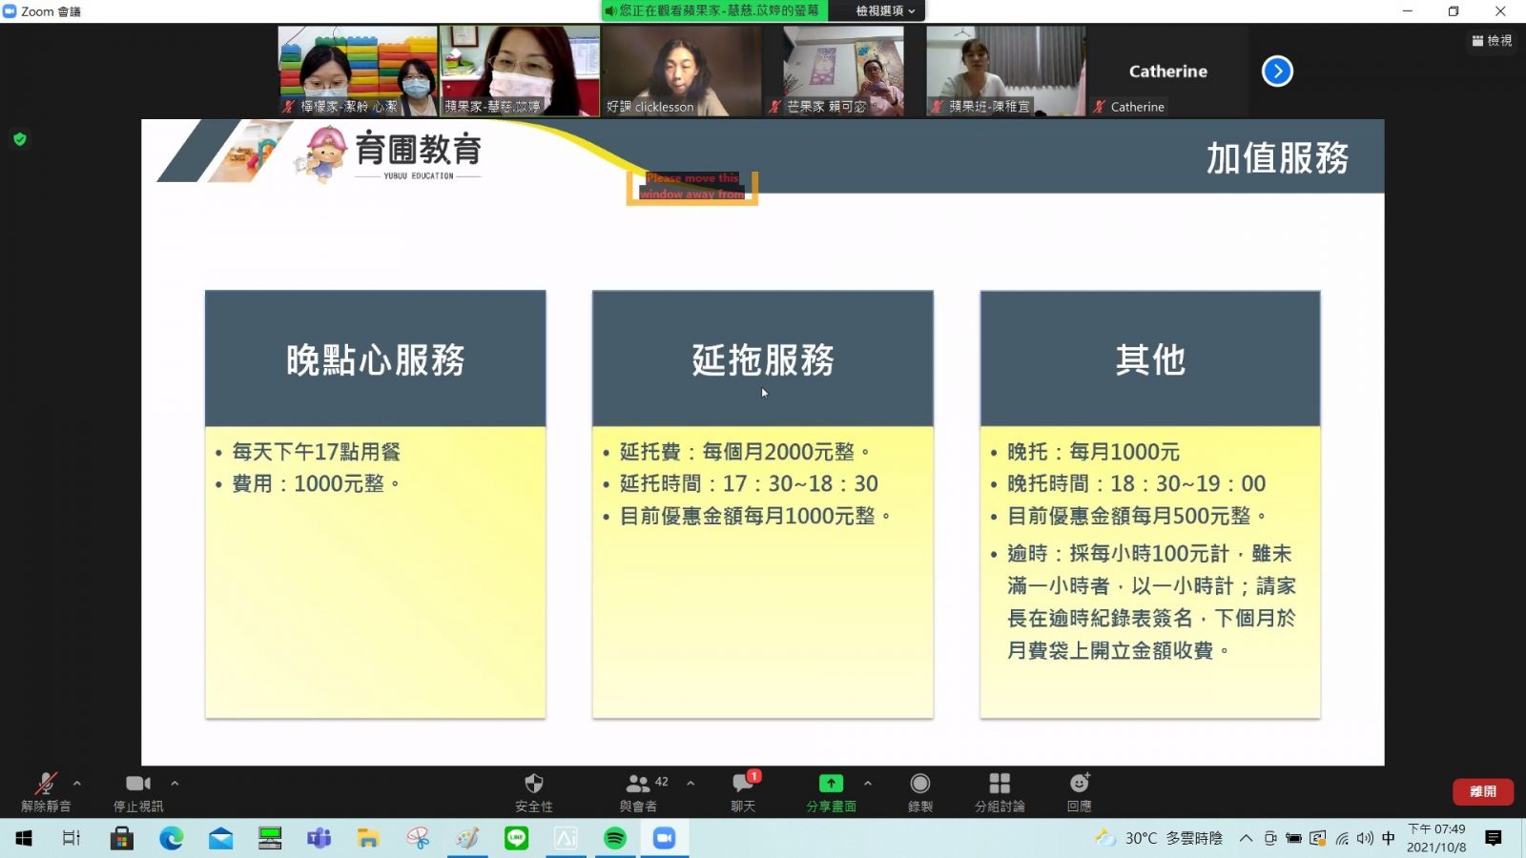Image resolution: width=1526 pixels, height=858 pixels.
Task: Open the View Options dropdown at top
Action: pos(884,10)
